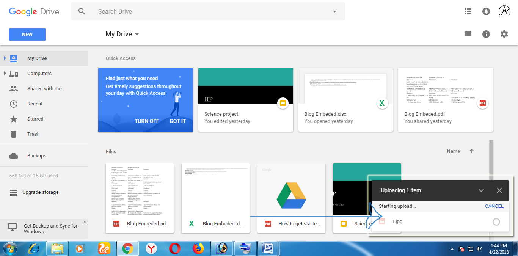518x256 pixels.
Task: Click the search magnifier in the search bar
Action: click(82, 11)
